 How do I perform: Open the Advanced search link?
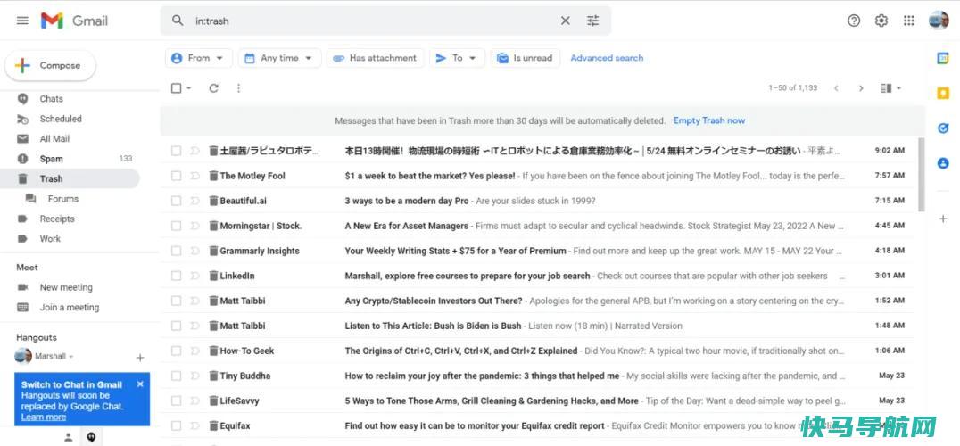[607, 58]
